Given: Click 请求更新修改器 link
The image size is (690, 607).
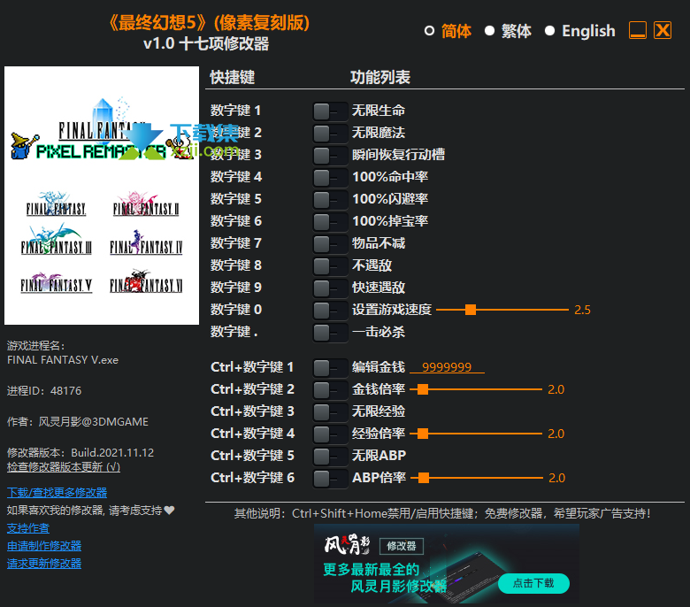Looking at the screenshot, I should tap(44, 564).
